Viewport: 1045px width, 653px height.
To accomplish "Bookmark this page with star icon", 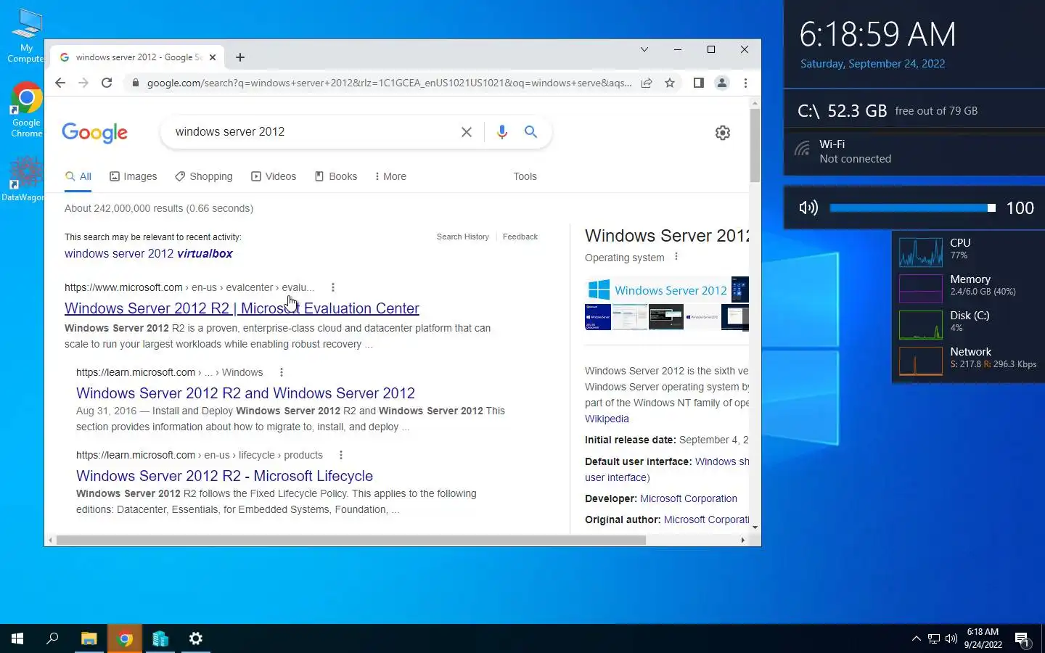I will [670, 83].
